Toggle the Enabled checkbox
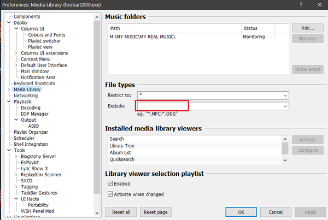This screenshot has width=328, height=220. click(110, 184)
